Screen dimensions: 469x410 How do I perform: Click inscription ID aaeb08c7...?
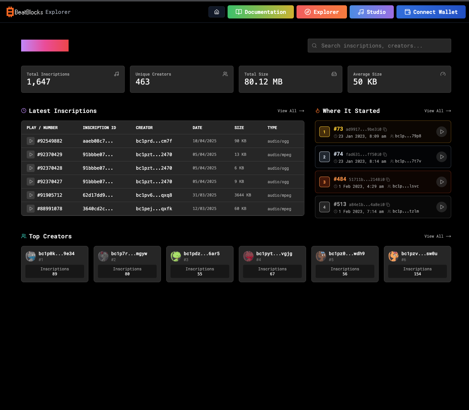(98, 141)
